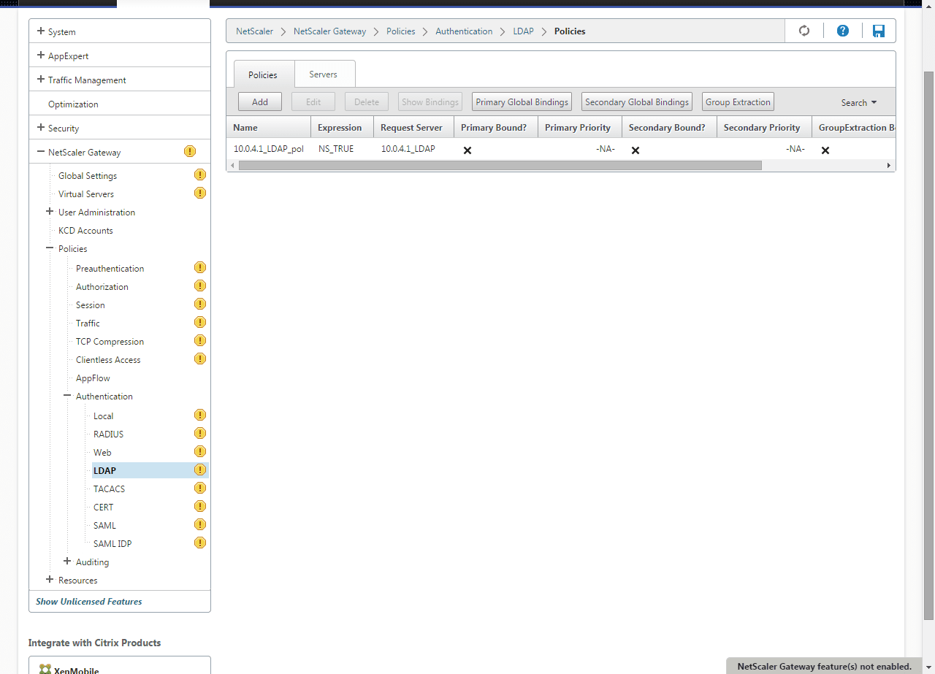Select the 10.0.4.1_LDAP_pol policy row

point(268,149)
